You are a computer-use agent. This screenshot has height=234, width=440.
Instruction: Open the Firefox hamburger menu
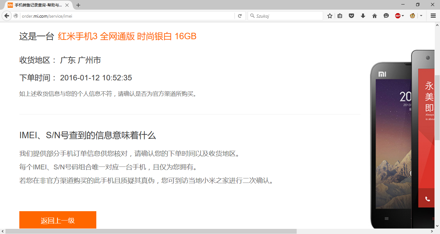click(433, 16)
